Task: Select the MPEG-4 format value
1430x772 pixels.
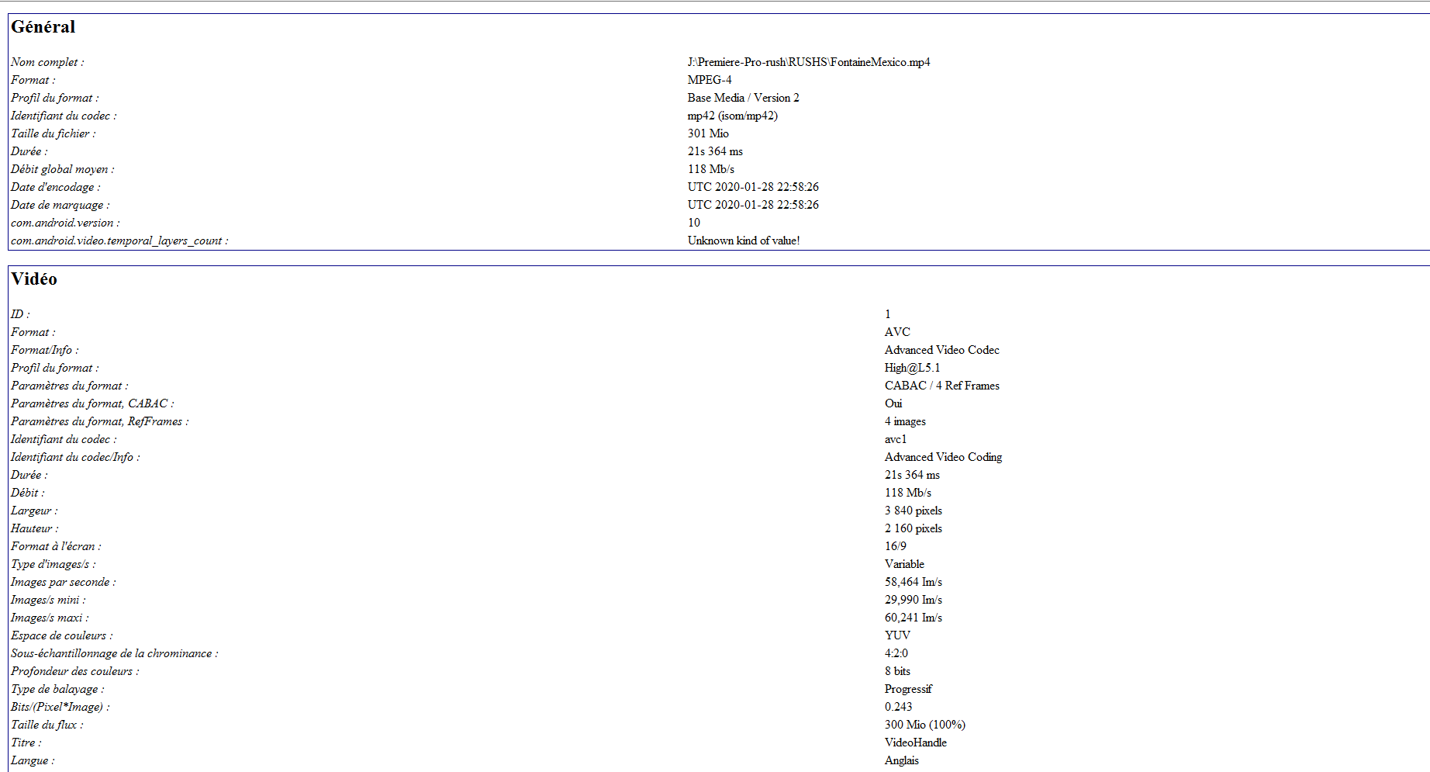Action: click(x=708, y=80)
